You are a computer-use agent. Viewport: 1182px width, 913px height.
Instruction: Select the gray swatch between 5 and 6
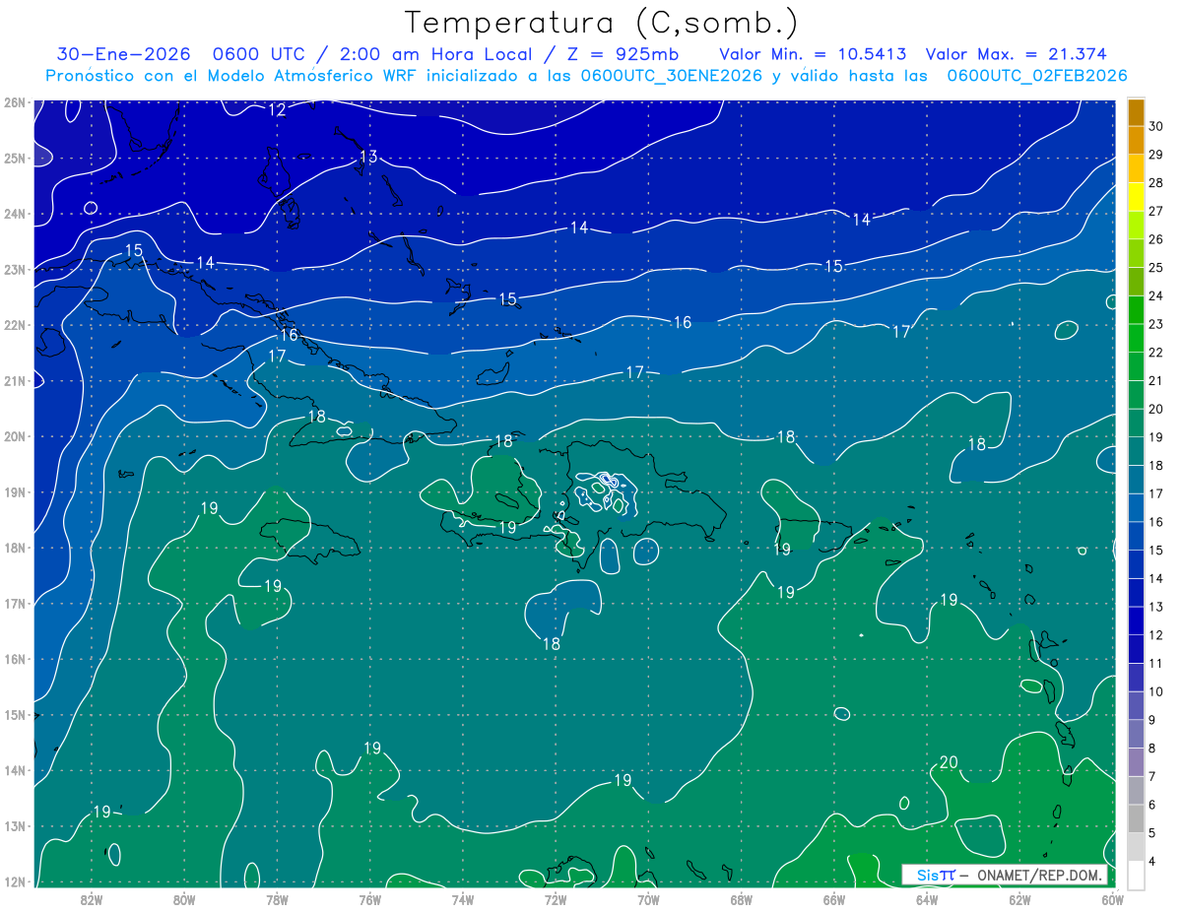click(x=1136, y=818)
